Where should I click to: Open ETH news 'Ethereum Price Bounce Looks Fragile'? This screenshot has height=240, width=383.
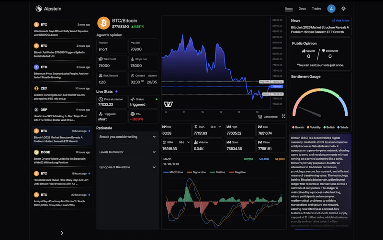(62, 72)
